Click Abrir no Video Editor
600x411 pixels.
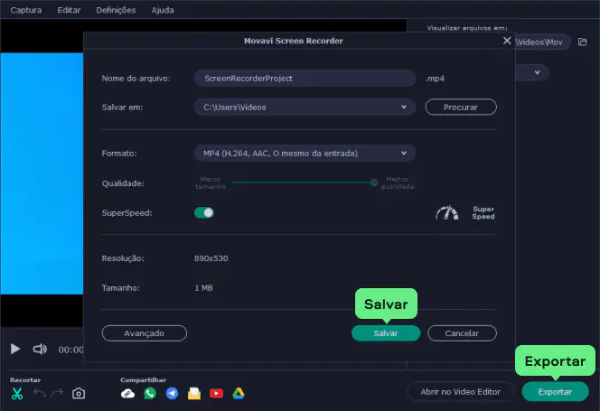pos(461,392)
